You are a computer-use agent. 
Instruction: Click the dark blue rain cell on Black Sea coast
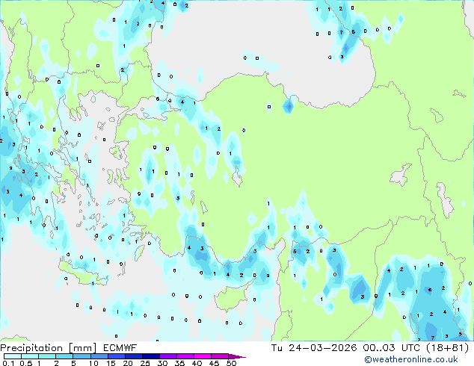pyautogui.click(x=288, y=106)
